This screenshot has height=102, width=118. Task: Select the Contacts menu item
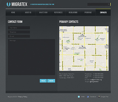[x=103, y=13]
